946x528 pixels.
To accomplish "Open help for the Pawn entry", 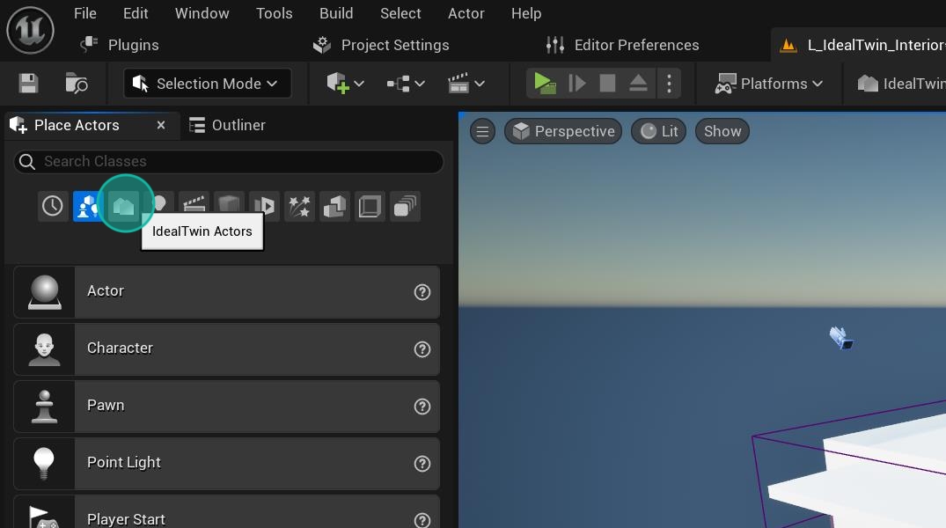I will pyautogui.click(x=422, y=407).
